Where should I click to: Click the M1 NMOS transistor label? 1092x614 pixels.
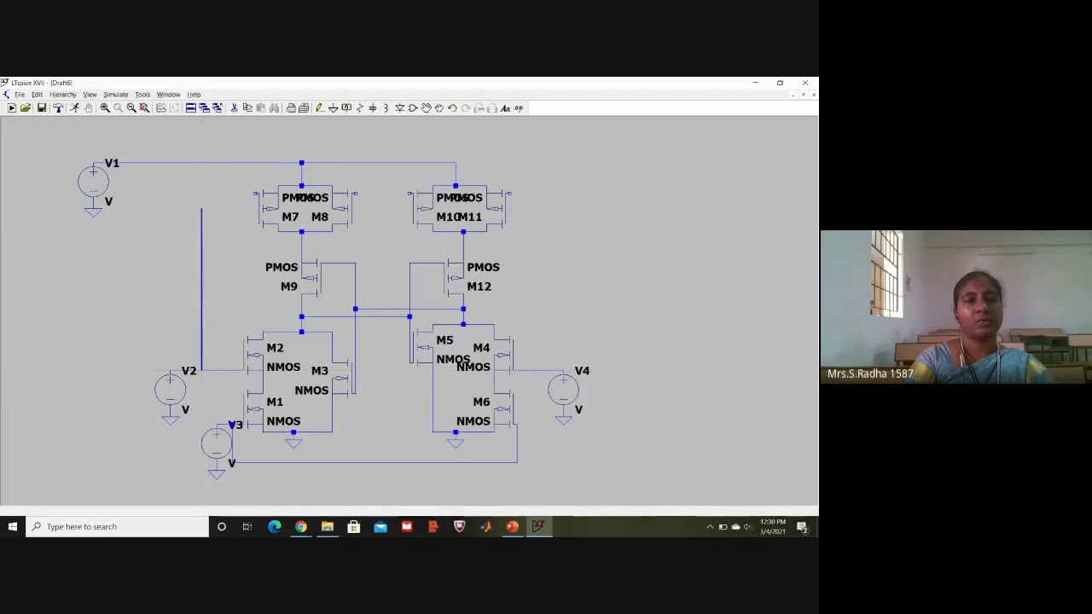[275, 403]
